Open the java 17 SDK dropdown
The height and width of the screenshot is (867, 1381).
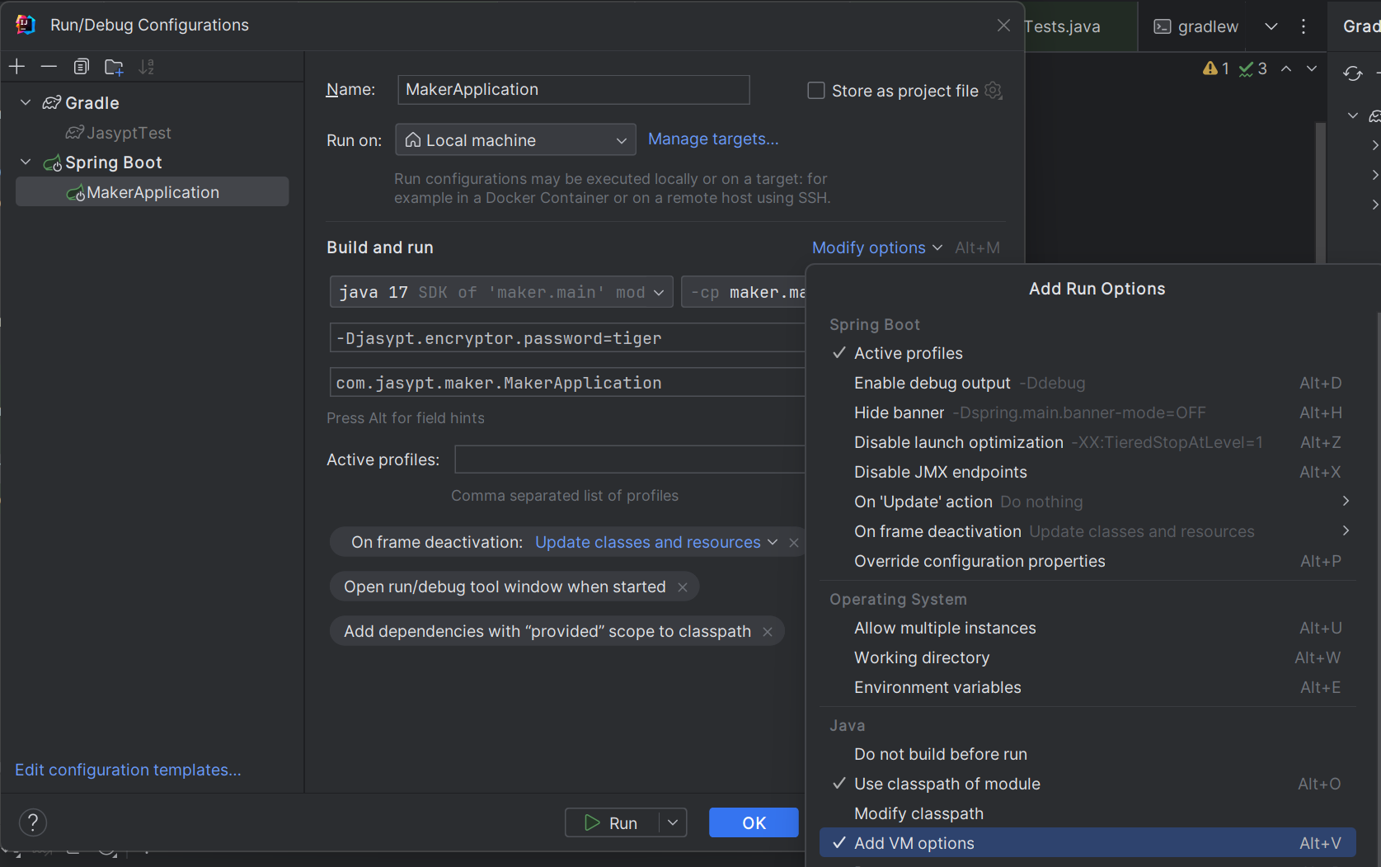[x=501, y=292]
